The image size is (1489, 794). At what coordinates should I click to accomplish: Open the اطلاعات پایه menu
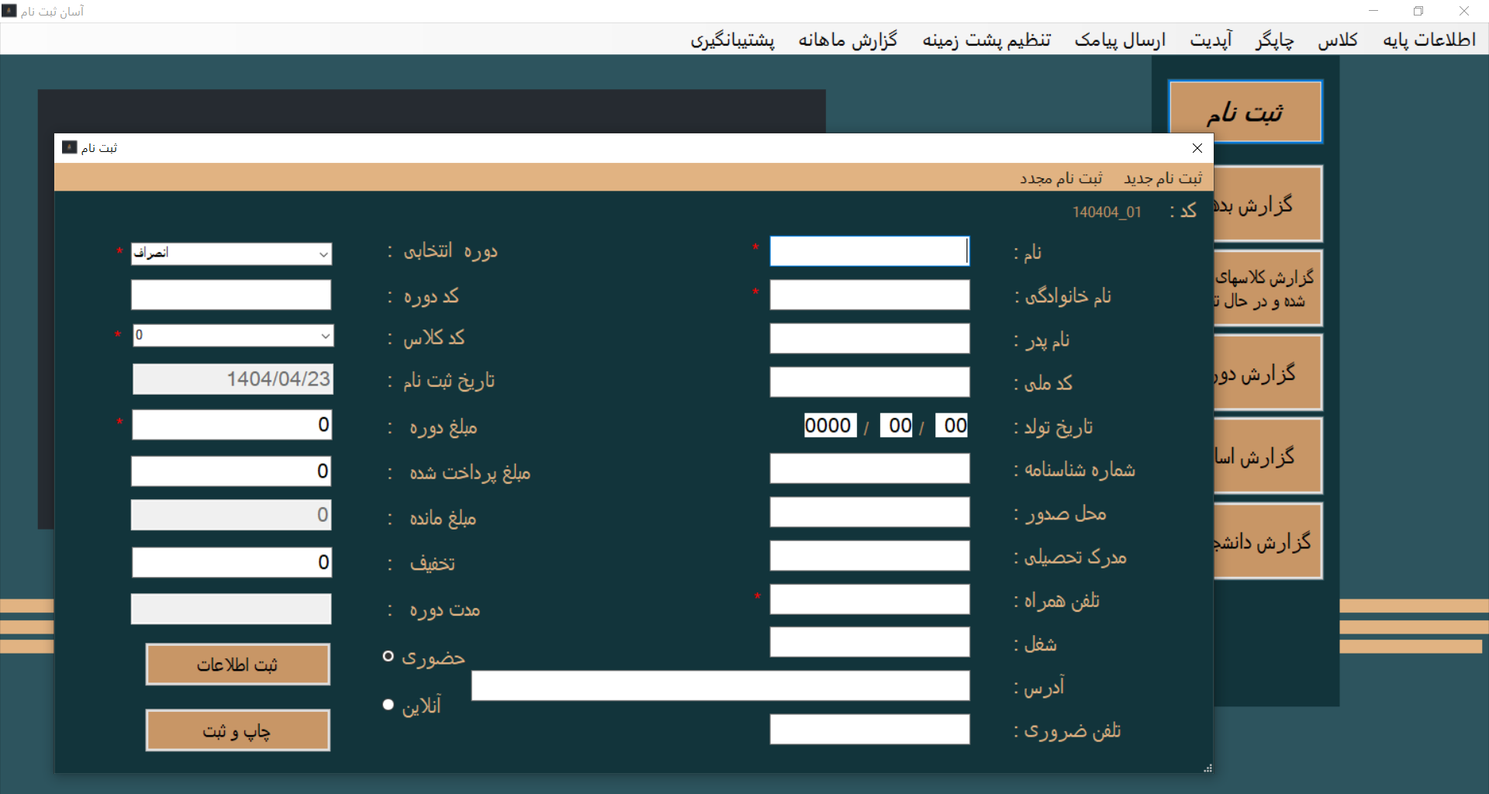(x=1429, y=40)
